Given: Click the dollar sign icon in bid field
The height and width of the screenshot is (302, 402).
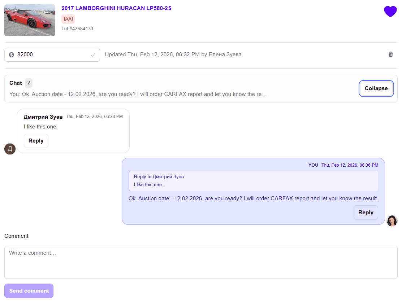Looking at the screenshot, I should [11, 54].
